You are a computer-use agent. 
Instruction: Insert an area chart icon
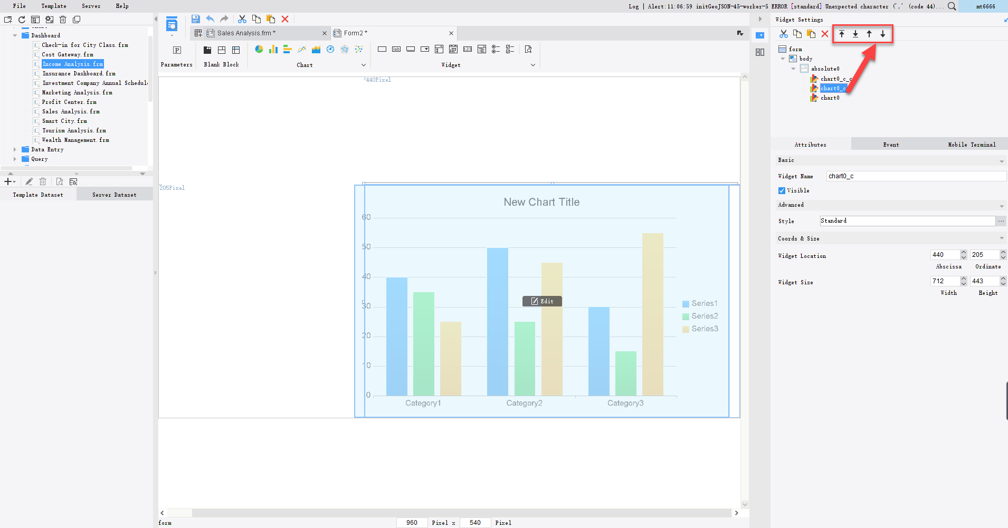316,49
